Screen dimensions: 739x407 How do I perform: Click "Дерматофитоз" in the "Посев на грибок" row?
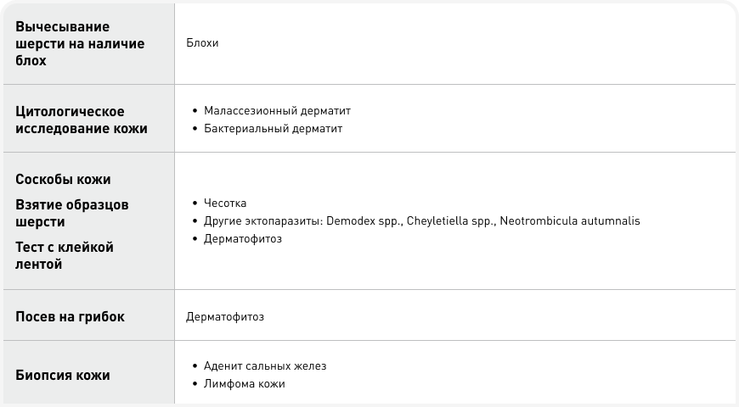(x=225, y=316)
